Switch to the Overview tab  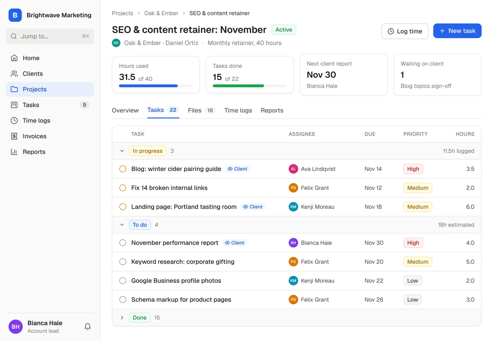pyautogui.click(x=125, y=110)
